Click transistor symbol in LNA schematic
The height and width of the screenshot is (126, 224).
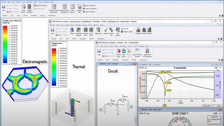[117, 105]
